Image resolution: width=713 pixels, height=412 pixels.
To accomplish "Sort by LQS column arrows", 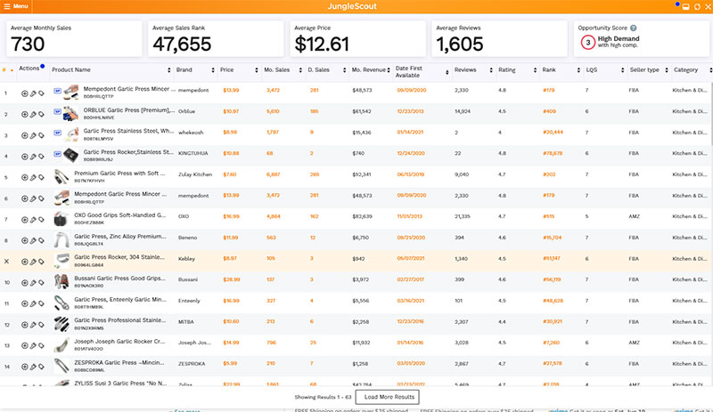I will [x=622, y=70].
